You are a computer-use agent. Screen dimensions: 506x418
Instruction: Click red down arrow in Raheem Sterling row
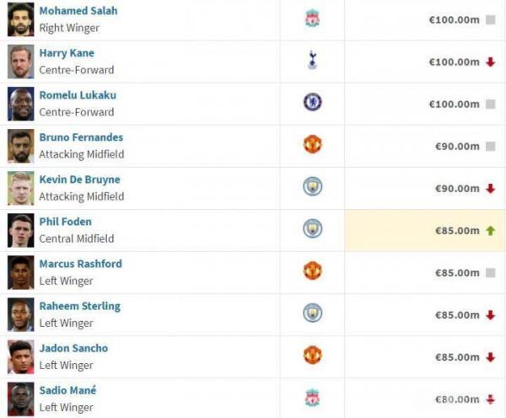pos(490,314)
